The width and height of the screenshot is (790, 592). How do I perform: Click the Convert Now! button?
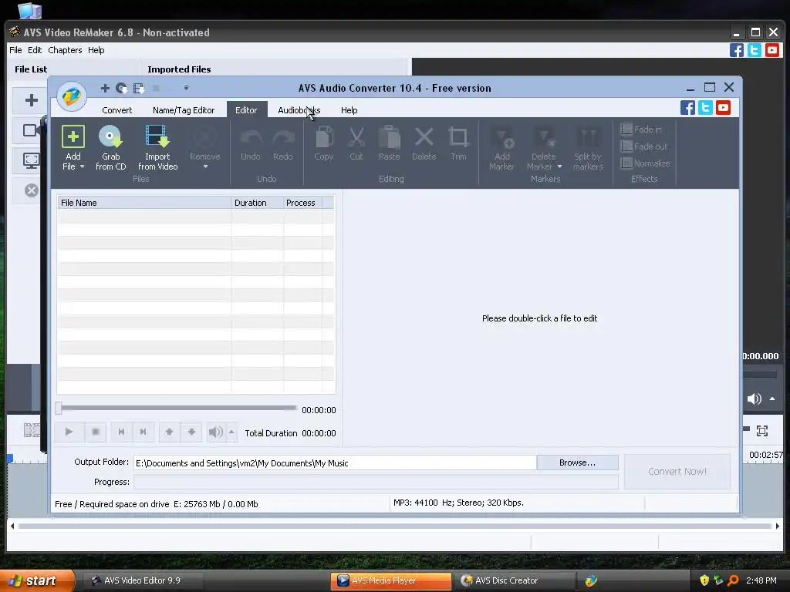[677, 472]
